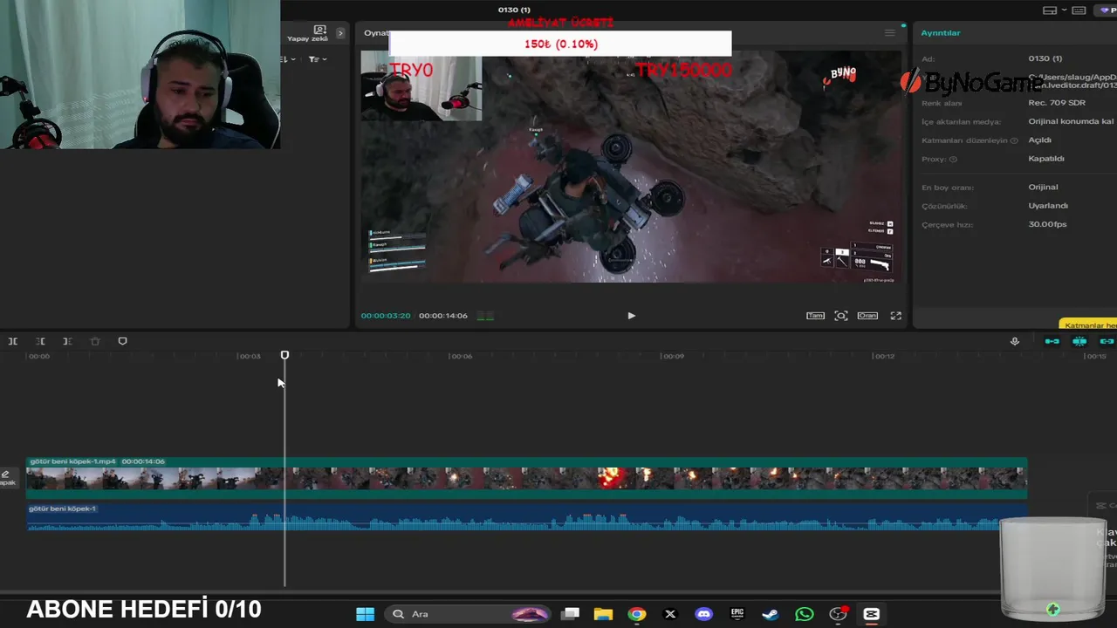This screenshot has width=1117, height=628.
Task: Click the microphone voiceover record icon
Action: [1014, 341]
